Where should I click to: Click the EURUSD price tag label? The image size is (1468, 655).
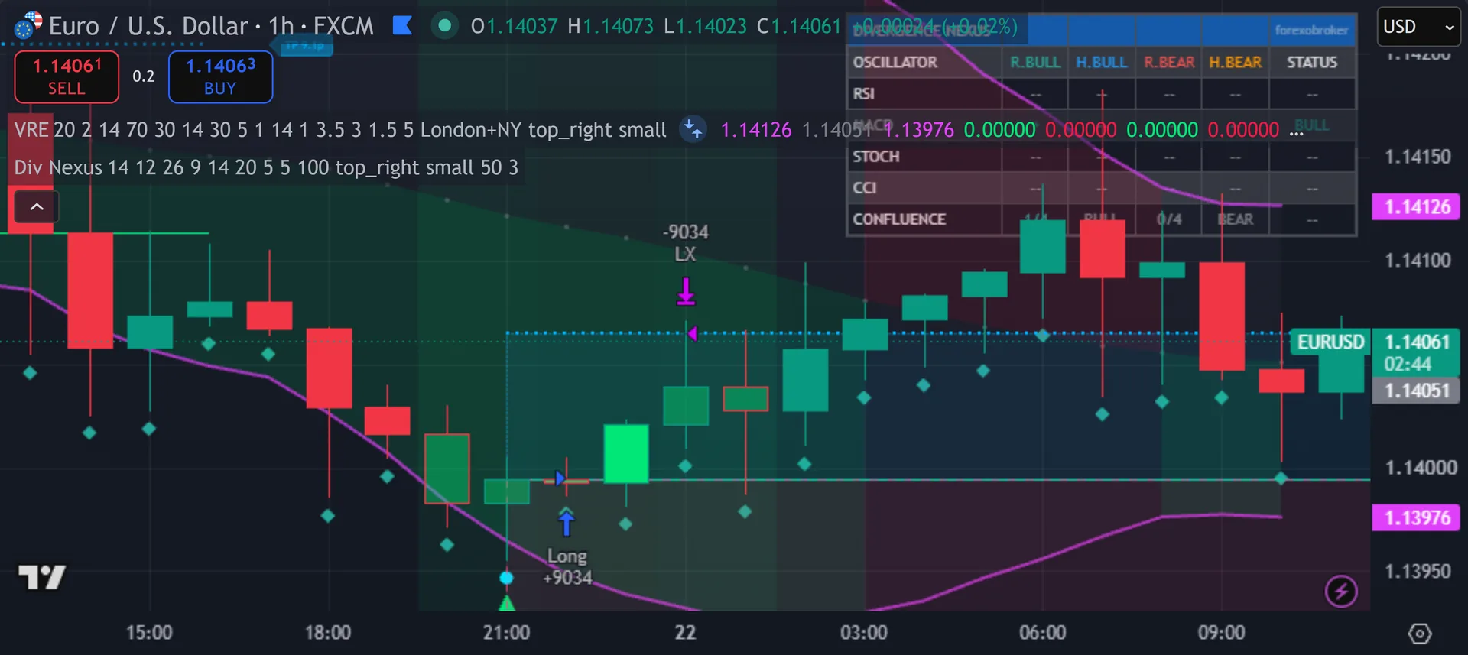point(1330,342)
